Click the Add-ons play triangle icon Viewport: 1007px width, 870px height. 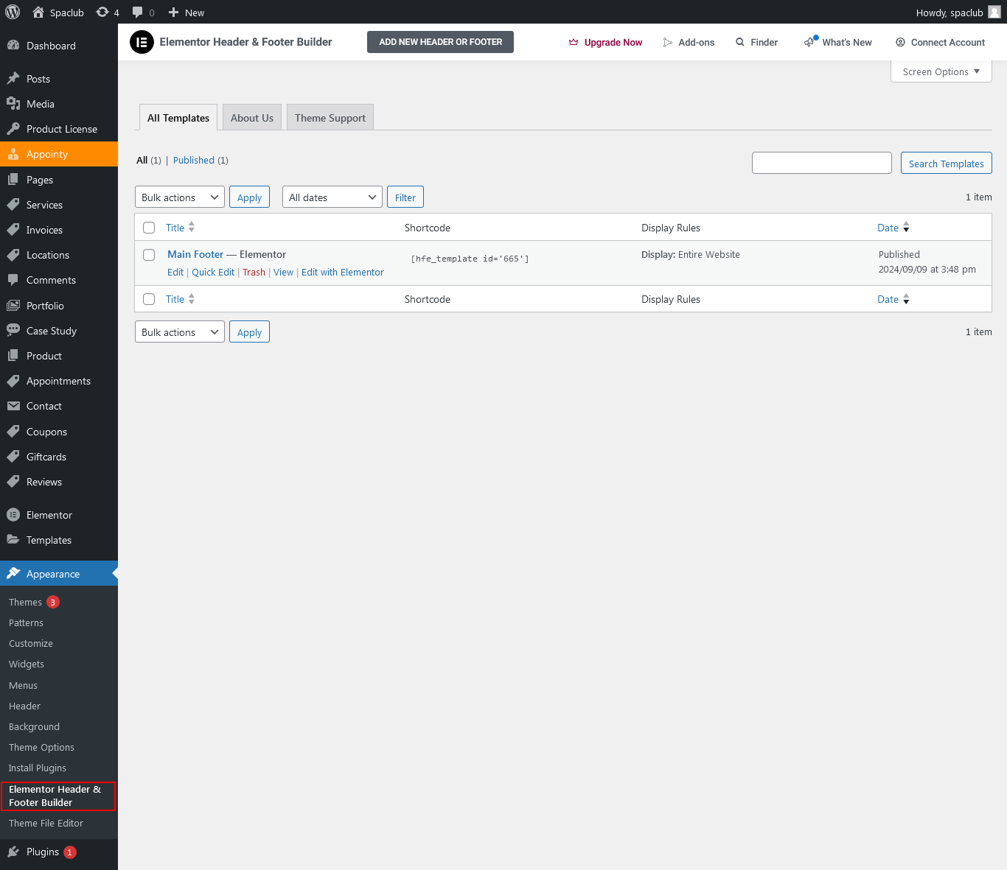coord(668,42)
